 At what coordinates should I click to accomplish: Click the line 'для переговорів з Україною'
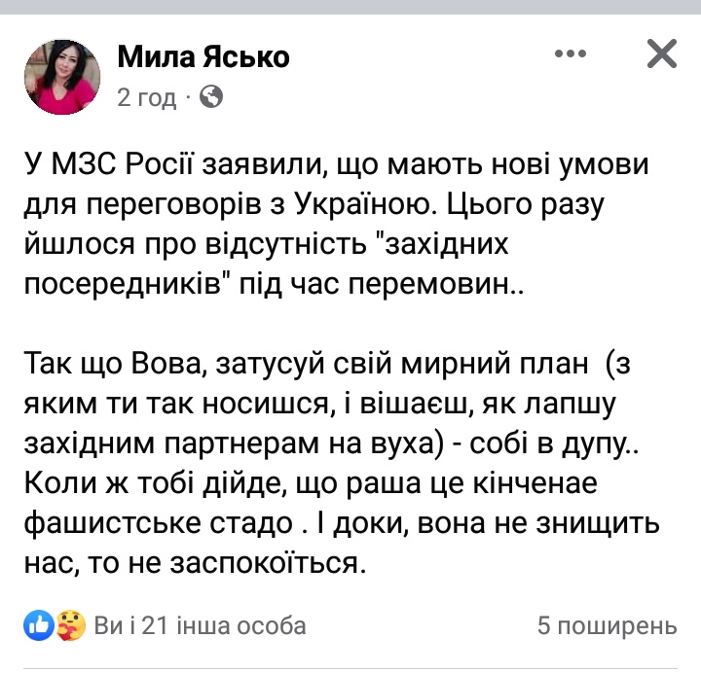pos(314,205)
